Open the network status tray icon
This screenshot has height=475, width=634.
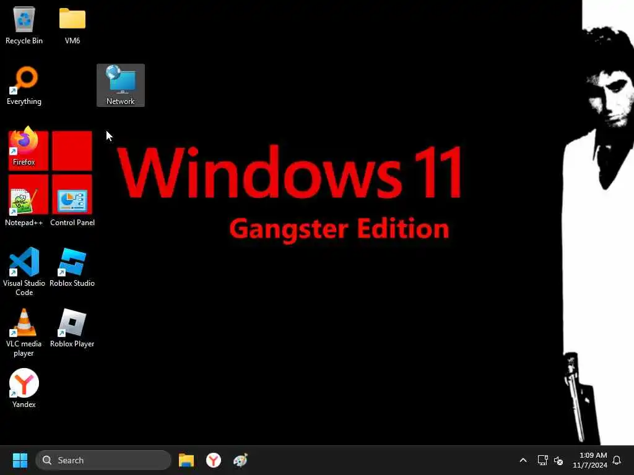click(x=542, y=460)
